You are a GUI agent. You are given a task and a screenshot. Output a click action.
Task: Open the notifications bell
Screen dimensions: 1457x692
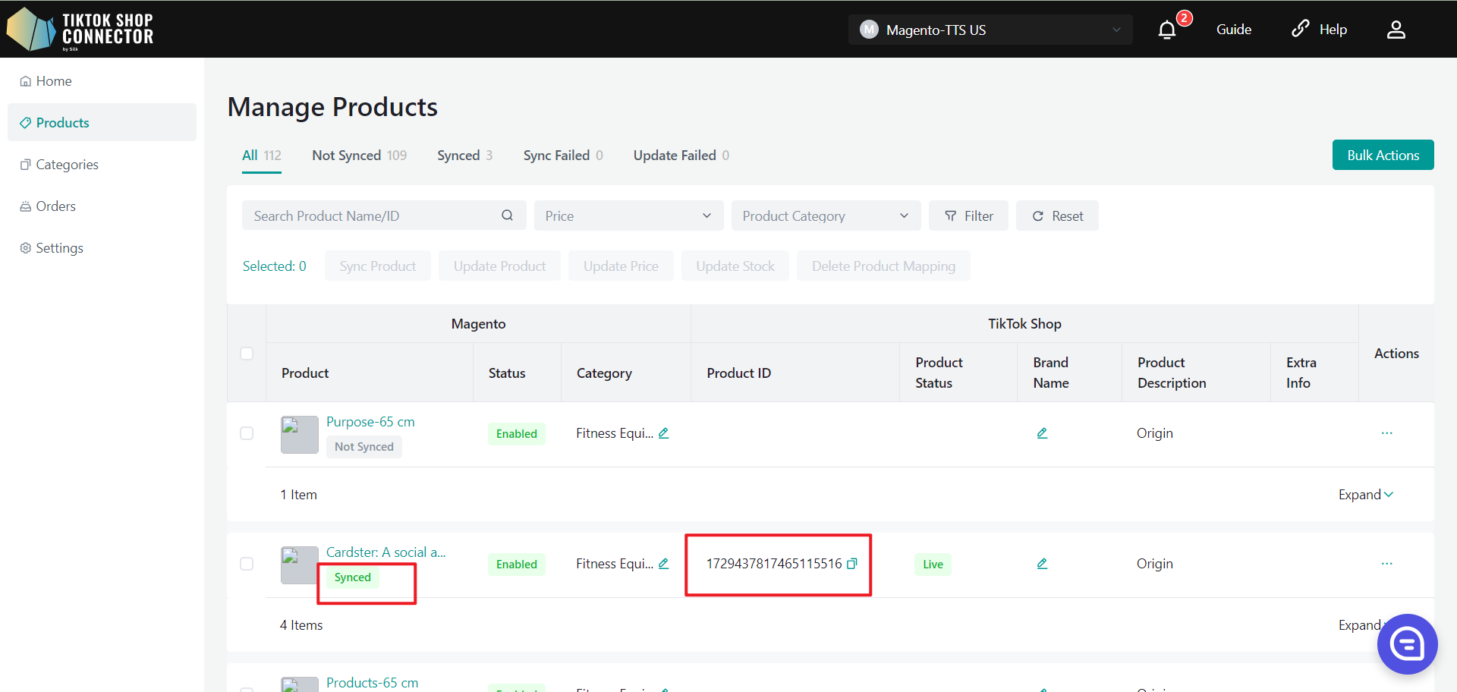1167,30
